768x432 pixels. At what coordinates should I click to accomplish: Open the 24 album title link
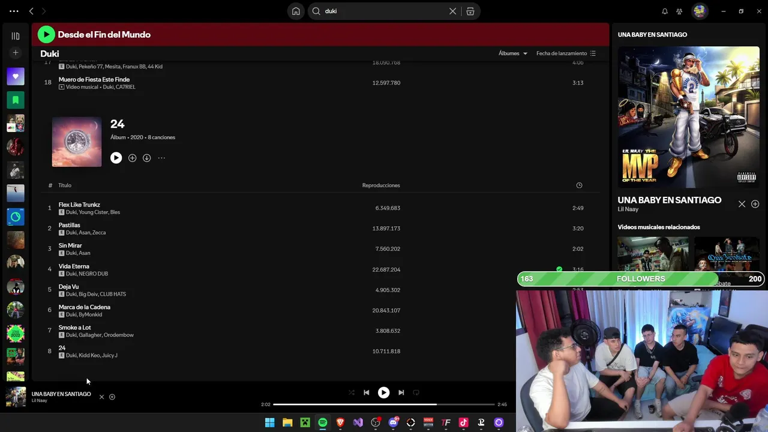click(117, 124)
